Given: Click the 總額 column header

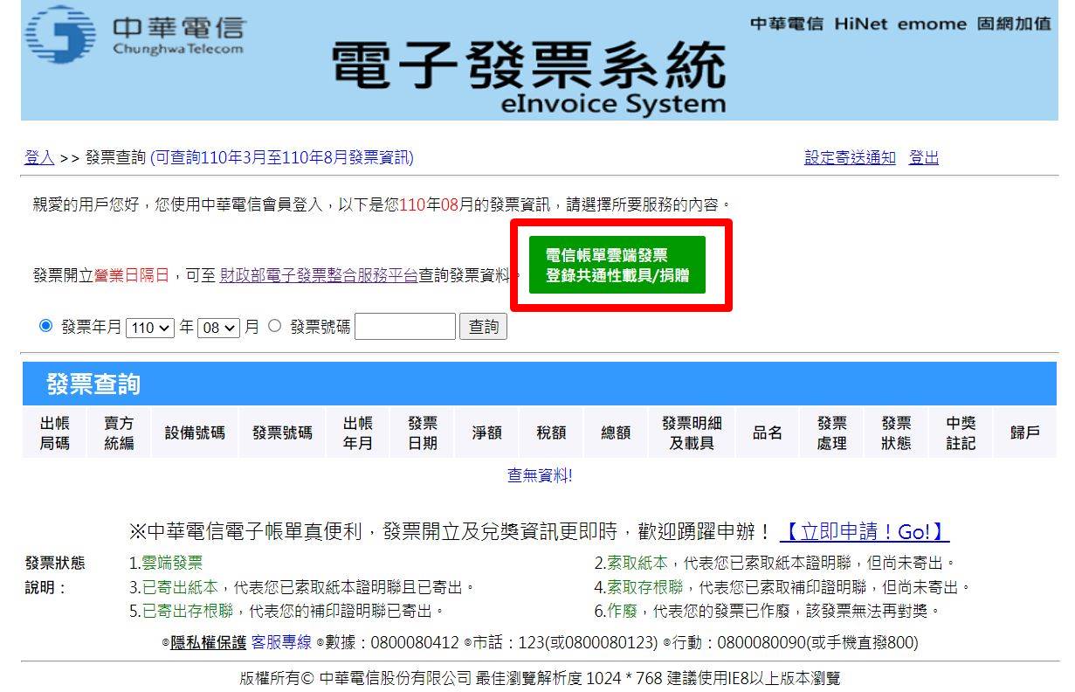Looking at the screenshot, I should 616,432.
